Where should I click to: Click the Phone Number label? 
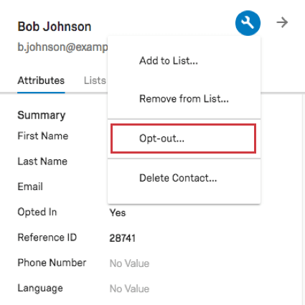52,263
